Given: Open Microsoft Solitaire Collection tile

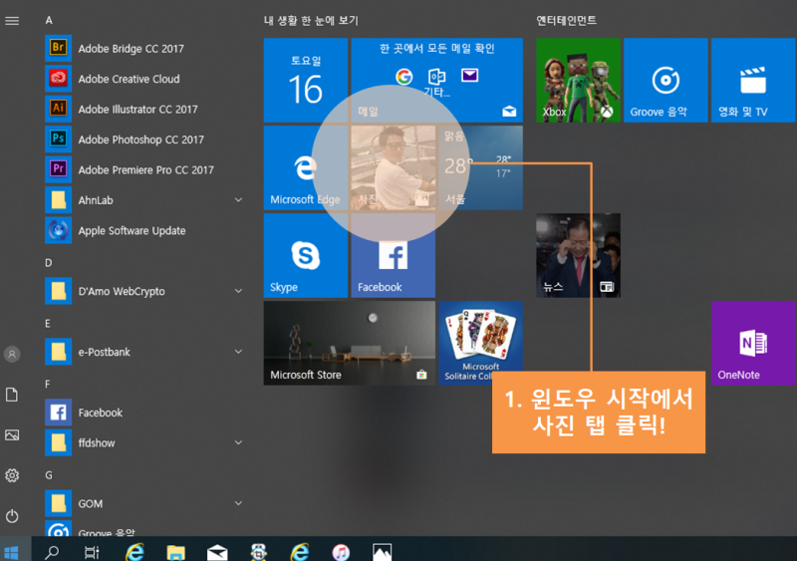Looking at the screenshot, I should point(480,343).
